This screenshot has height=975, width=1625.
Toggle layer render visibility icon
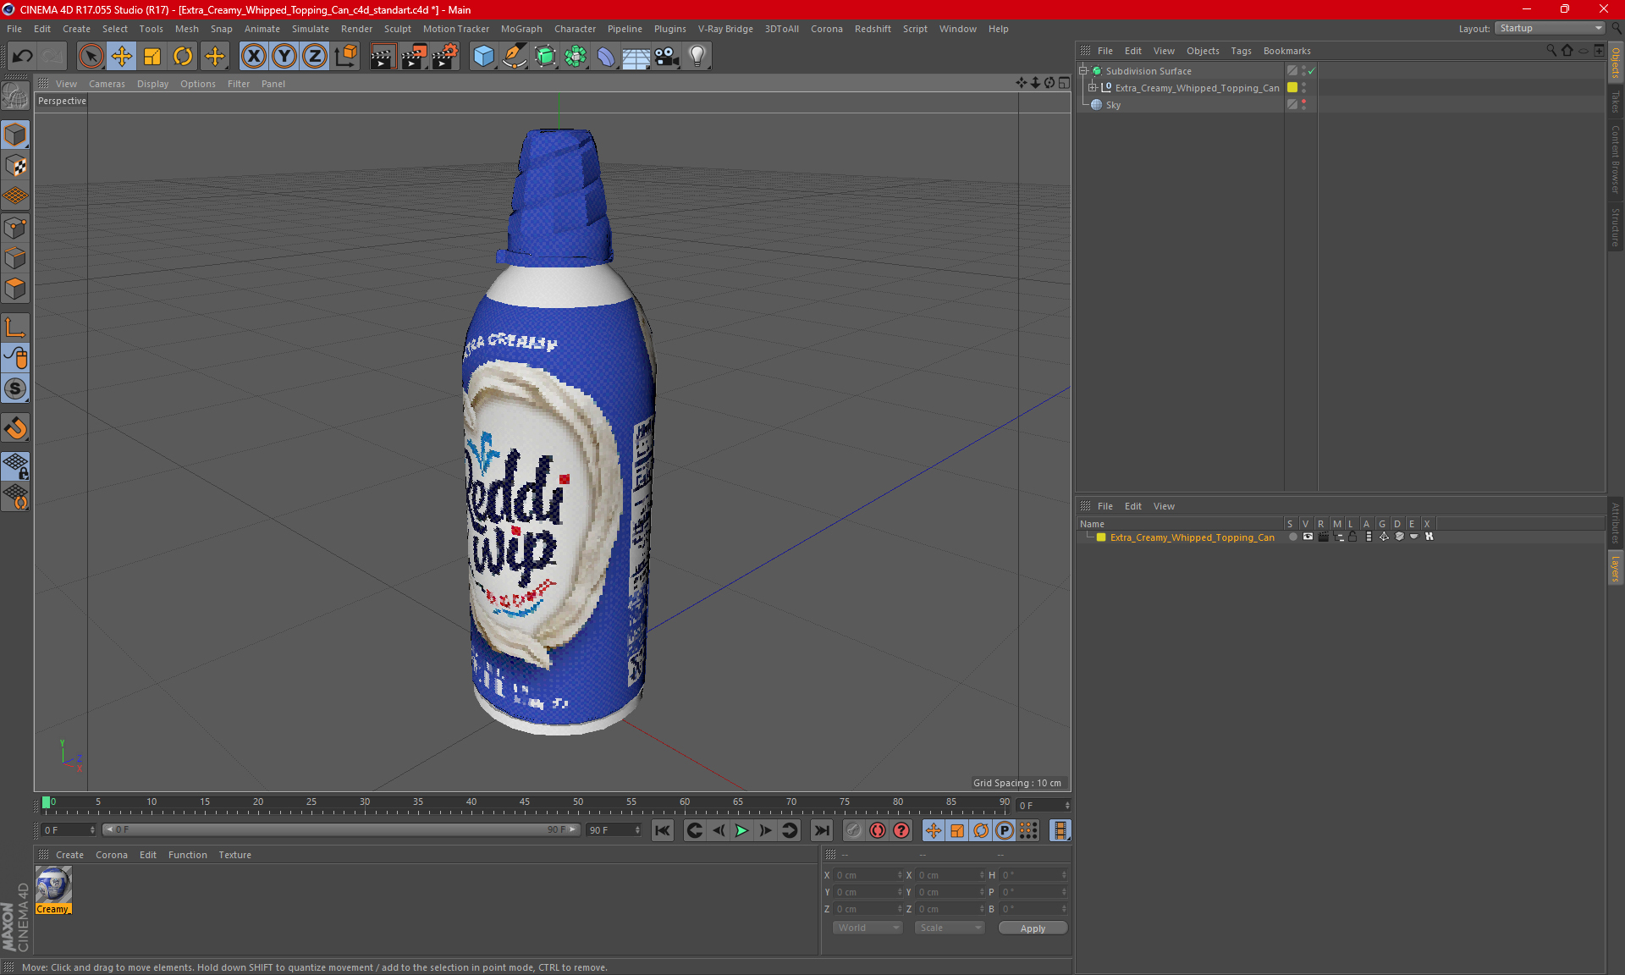click(1323, 537)
